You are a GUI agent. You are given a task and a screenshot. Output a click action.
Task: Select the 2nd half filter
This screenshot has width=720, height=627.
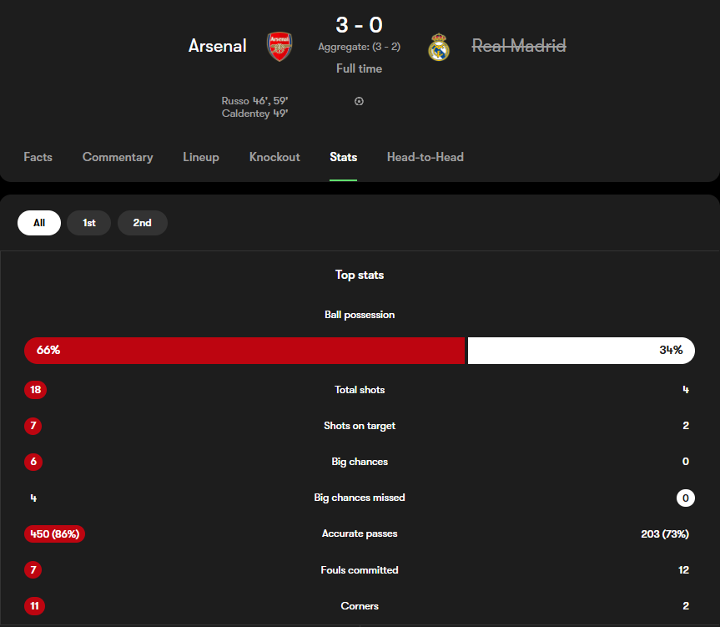pyautogui.click(x=143, y=223)
